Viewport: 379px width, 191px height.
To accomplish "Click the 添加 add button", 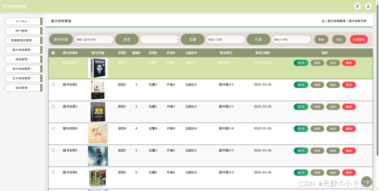I will tap(339, 40).
